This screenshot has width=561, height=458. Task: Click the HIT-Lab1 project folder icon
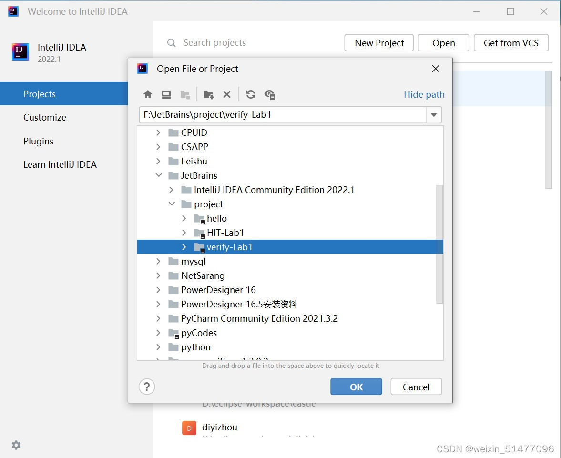199,233
